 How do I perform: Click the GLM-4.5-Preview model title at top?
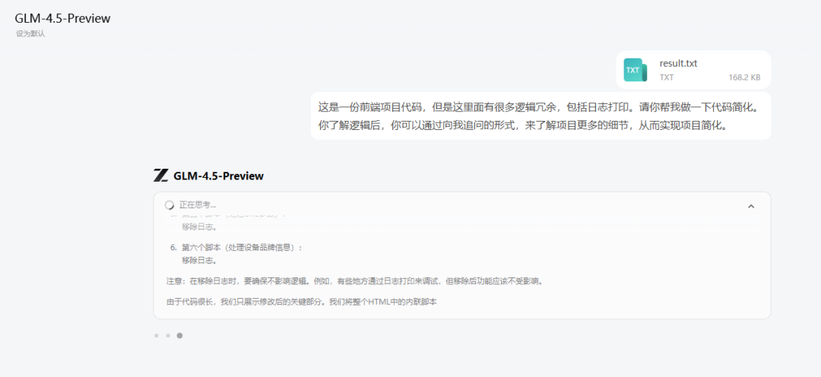(62, 18)
